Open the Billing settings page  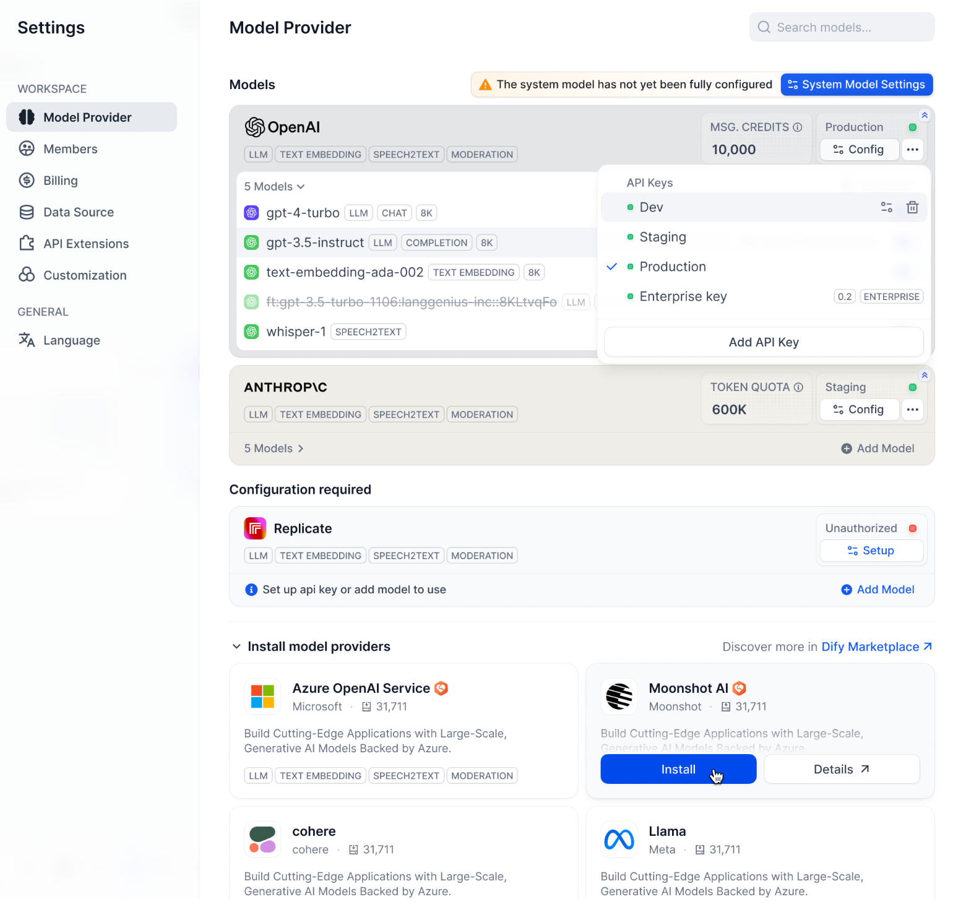pyautogui.click(x=60, y=181)
